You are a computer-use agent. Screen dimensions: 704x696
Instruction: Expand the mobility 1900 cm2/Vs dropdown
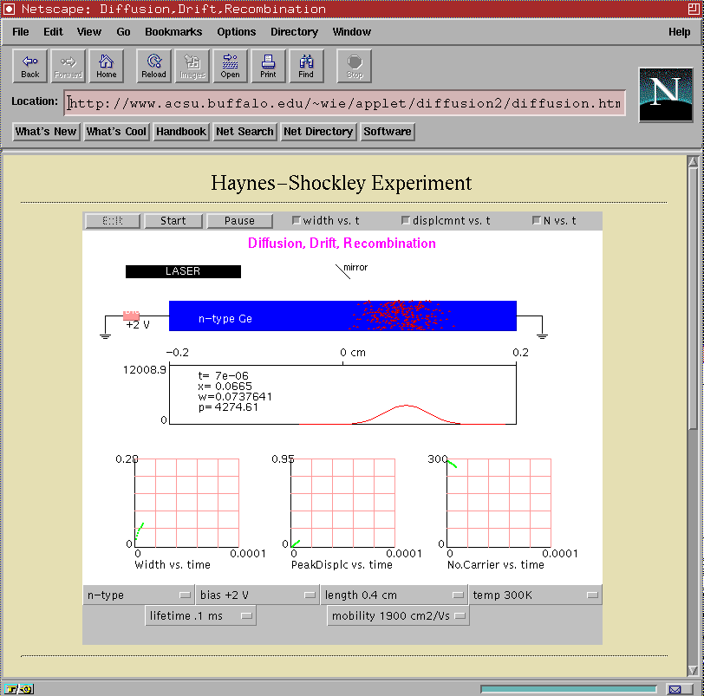tap(398, 616)
